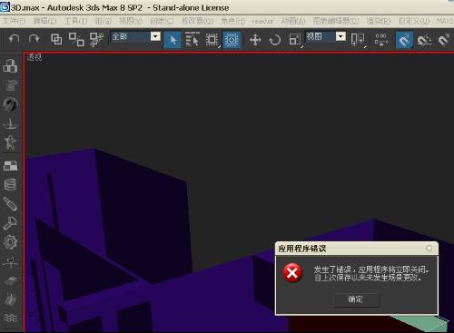The width and height of the screenshot is (454, 333).
Task: Open the 修改器(O) menu
Action: 197,21
